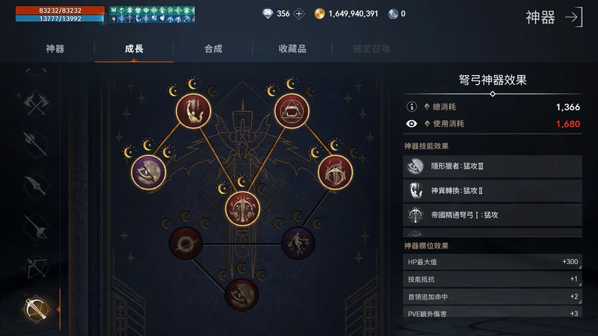Select the highlighted crossbow icon in sidebar
Viewport: 598px width, 336px height.
coord(36,309)
